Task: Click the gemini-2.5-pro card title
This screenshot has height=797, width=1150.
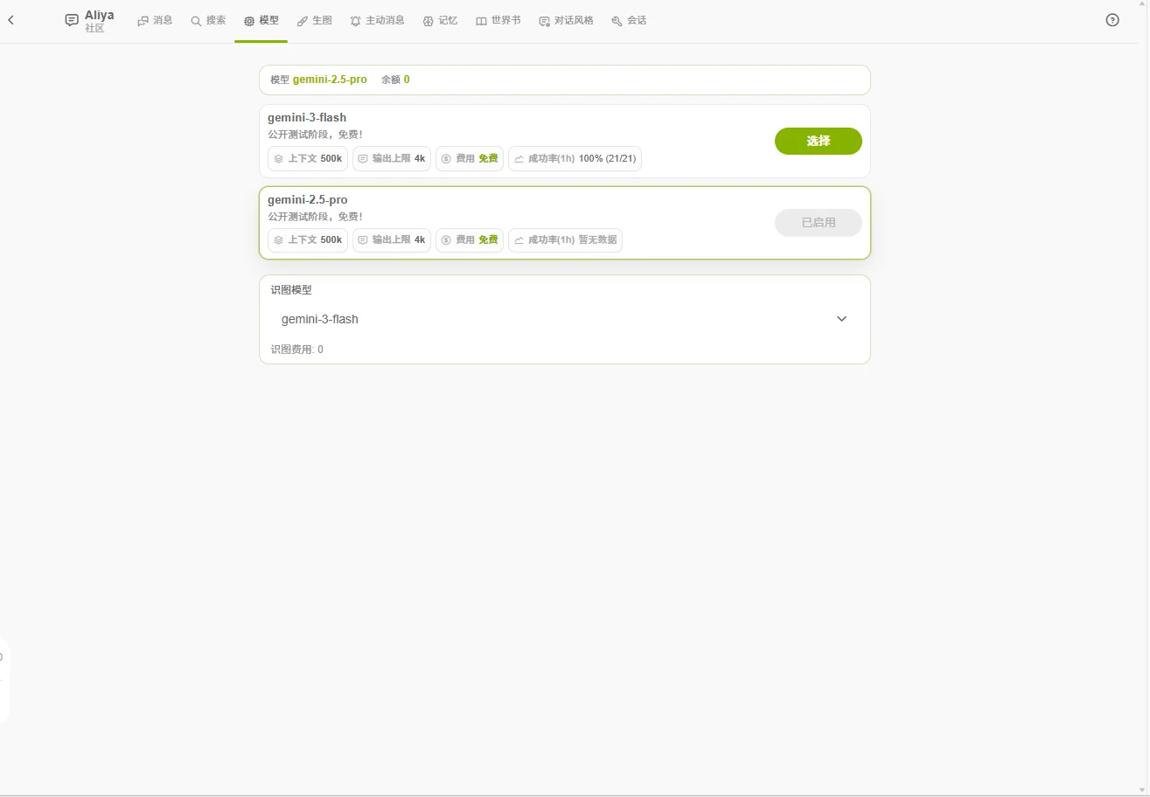Action: [308, 199]
